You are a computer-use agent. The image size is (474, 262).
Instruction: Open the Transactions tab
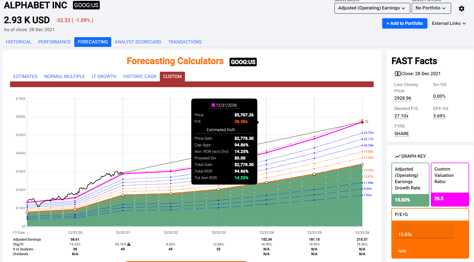pos(185,42)
